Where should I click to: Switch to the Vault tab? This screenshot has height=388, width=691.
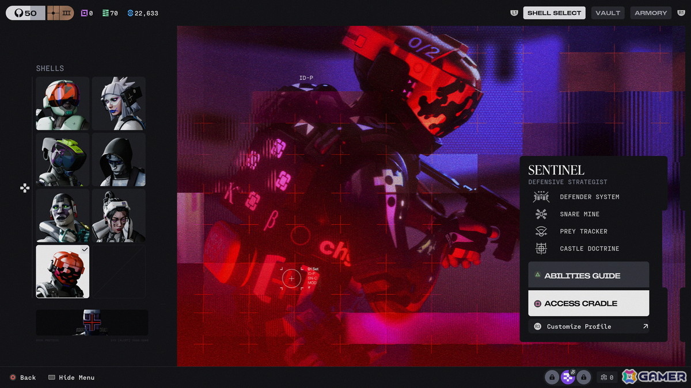click(x=608, y=13)
